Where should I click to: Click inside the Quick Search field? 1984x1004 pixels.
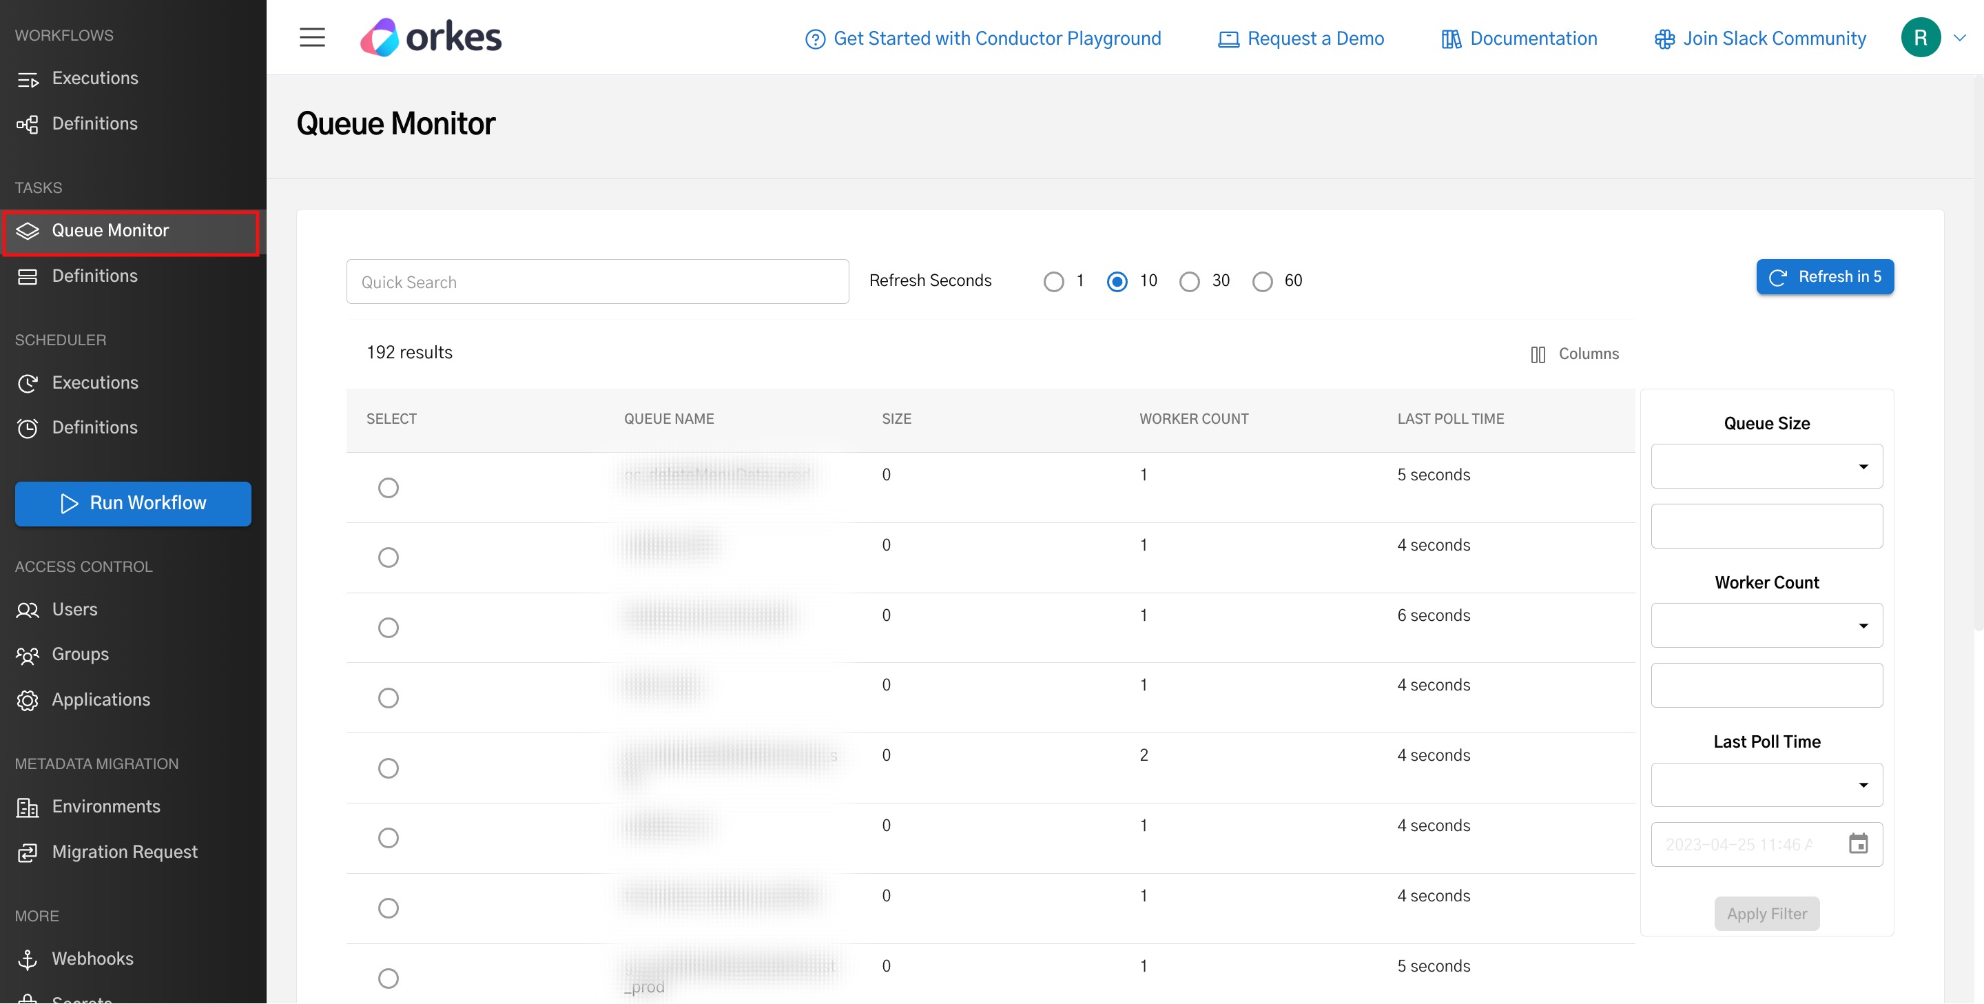tap(598, 281)
